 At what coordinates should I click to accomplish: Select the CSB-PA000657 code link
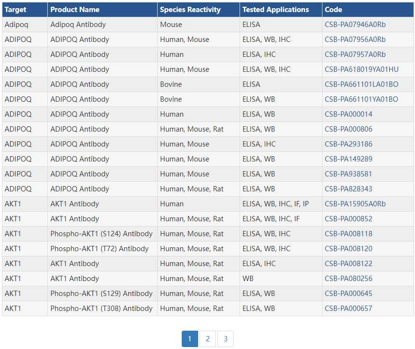point(348,309)
